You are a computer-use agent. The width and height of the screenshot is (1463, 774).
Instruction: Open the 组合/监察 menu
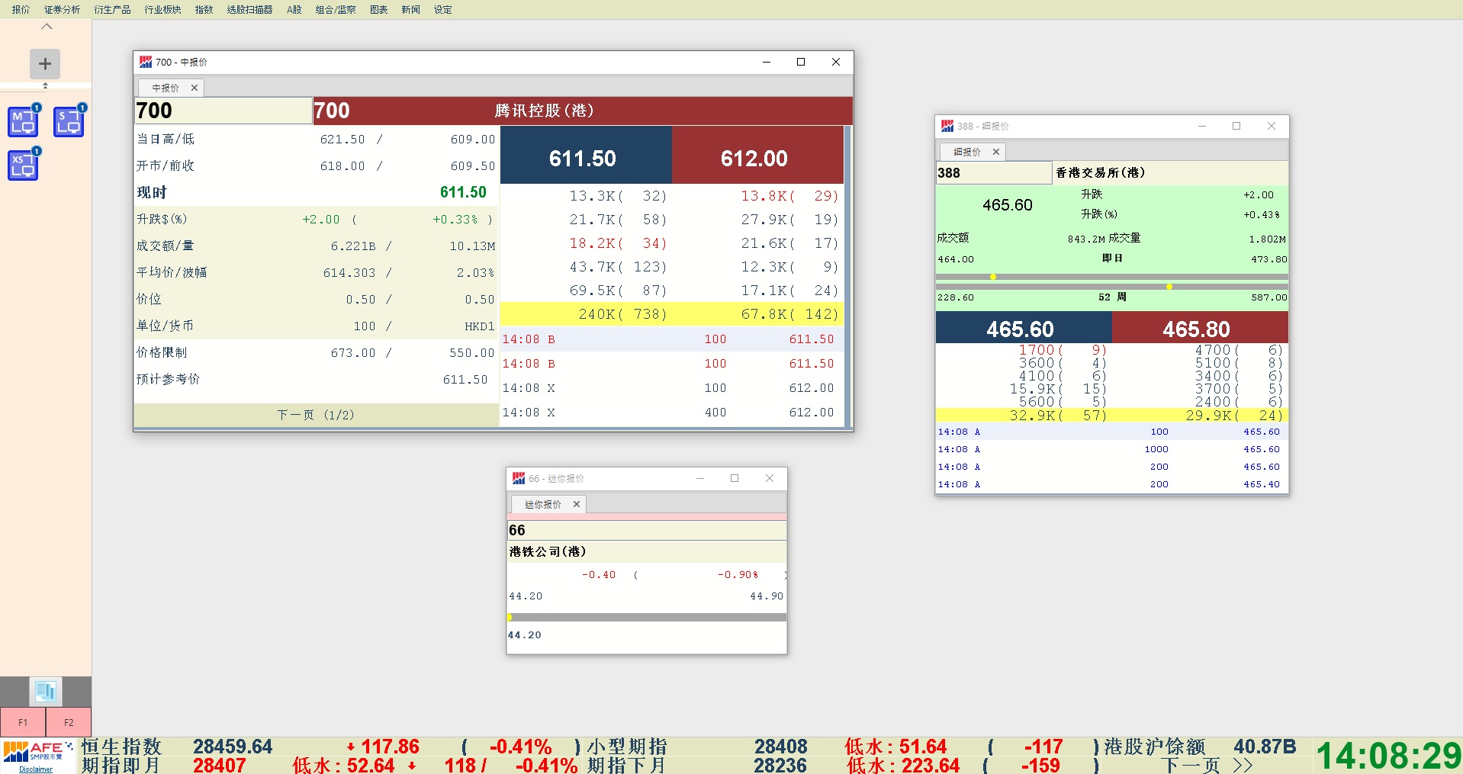[x=336, y=9]
